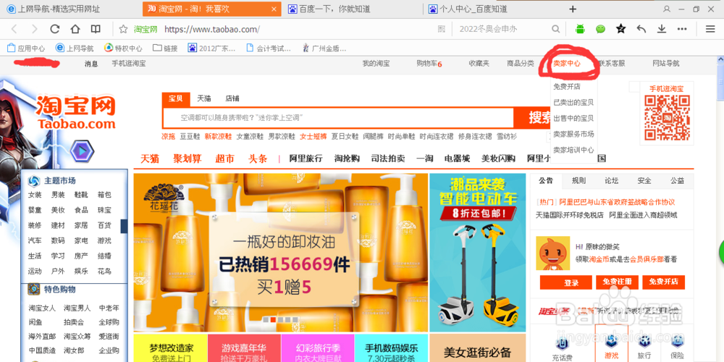Select the highlighted banner carousel dot
The height and width of the screenshot is (362, 724).
(273, 319)
